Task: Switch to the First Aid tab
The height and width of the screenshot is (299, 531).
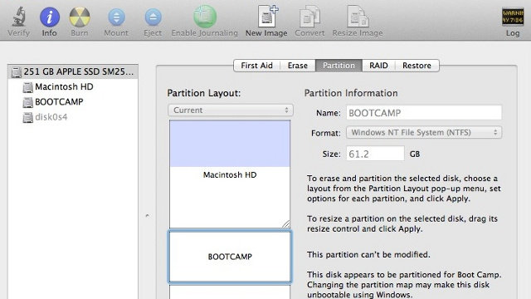Action: click(x=256, y=66)
